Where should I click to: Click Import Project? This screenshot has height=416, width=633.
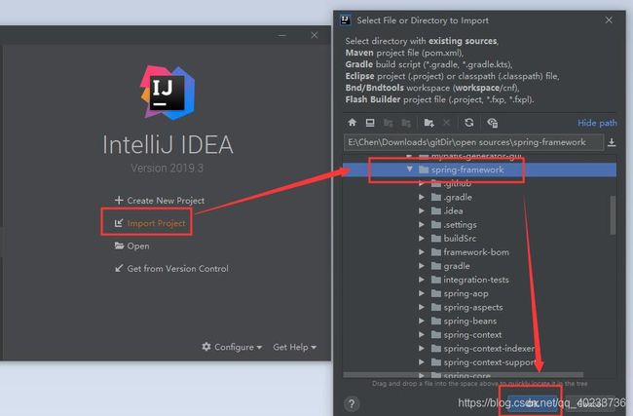[x=156, y=223]
